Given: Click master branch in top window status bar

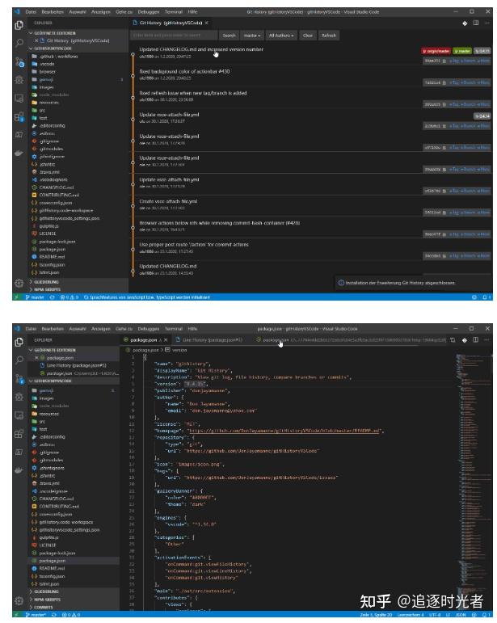Looking at the screenshot, I should pyautogui.click(x=36, y=297).
